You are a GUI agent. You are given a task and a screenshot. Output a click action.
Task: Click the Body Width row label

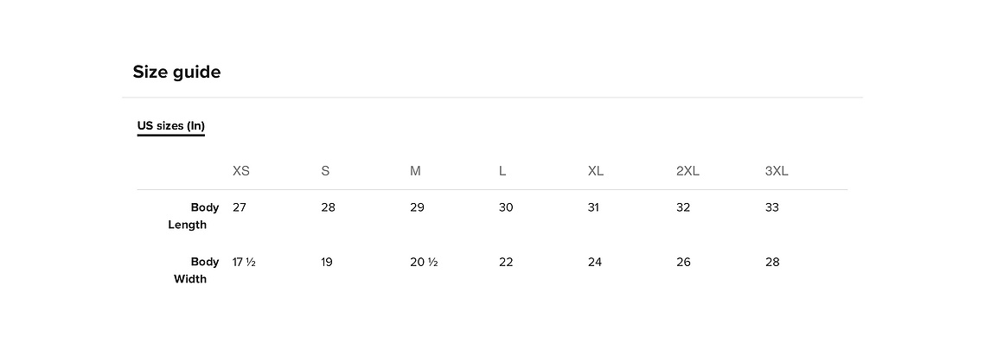[196, 270]
